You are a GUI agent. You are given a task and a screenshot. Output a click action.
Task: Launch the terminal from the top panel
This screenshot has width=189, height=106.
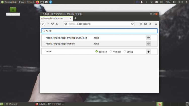click(x=42, y=2)
